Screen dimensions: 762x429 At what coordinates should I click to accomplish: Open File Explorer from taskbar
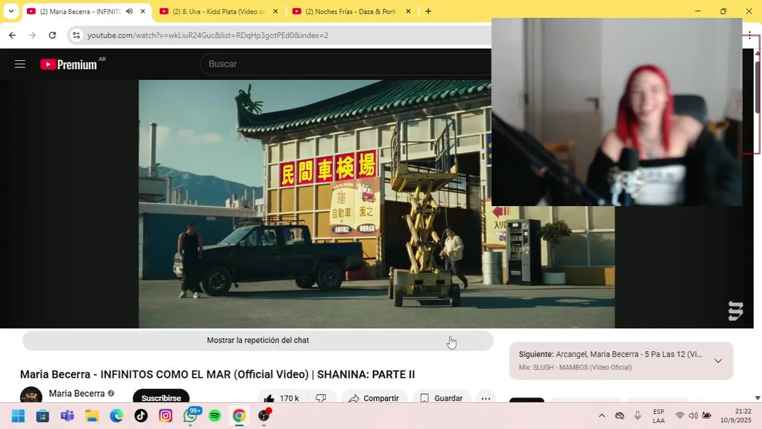click(x=91, y=416)
